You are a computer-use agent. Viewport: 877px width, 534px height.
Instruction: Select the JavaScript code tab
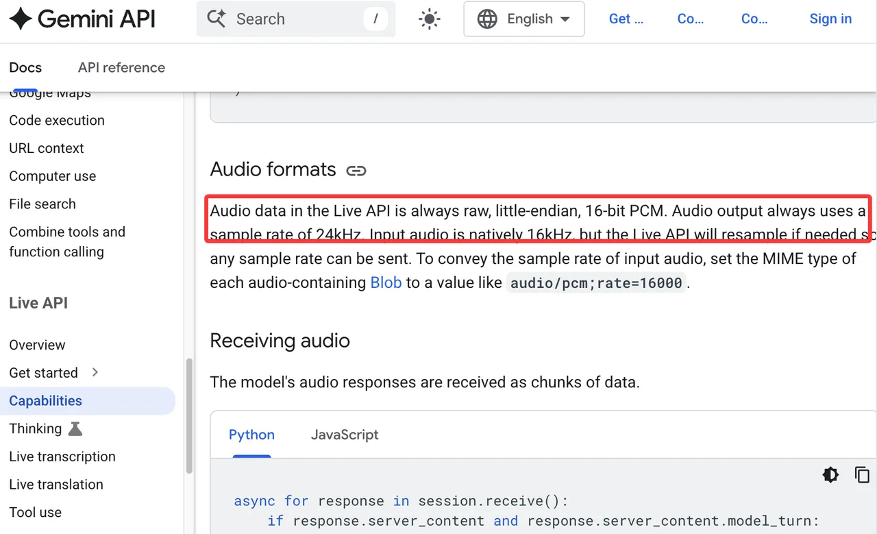click(345, 435)
